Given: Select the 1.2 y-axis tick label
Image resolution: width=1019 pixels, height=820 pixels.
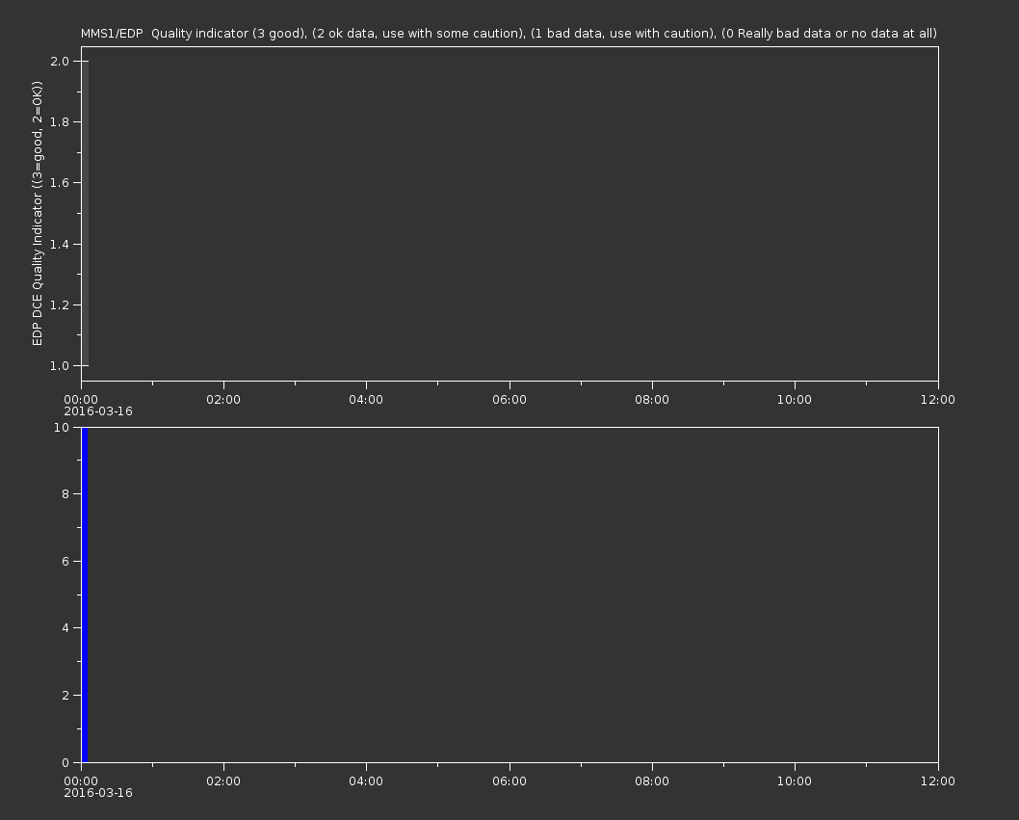Looking at the screenshot, I should [60, 305].
